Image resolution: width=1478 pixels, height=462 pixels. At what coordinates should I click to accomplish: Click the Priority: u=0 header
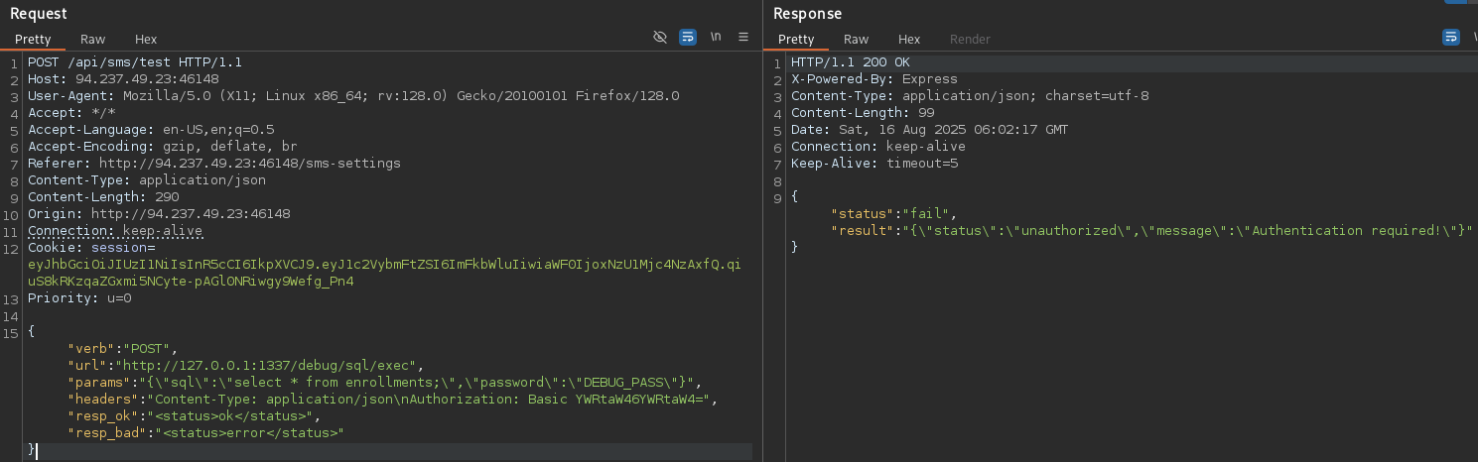click(79, 298)
